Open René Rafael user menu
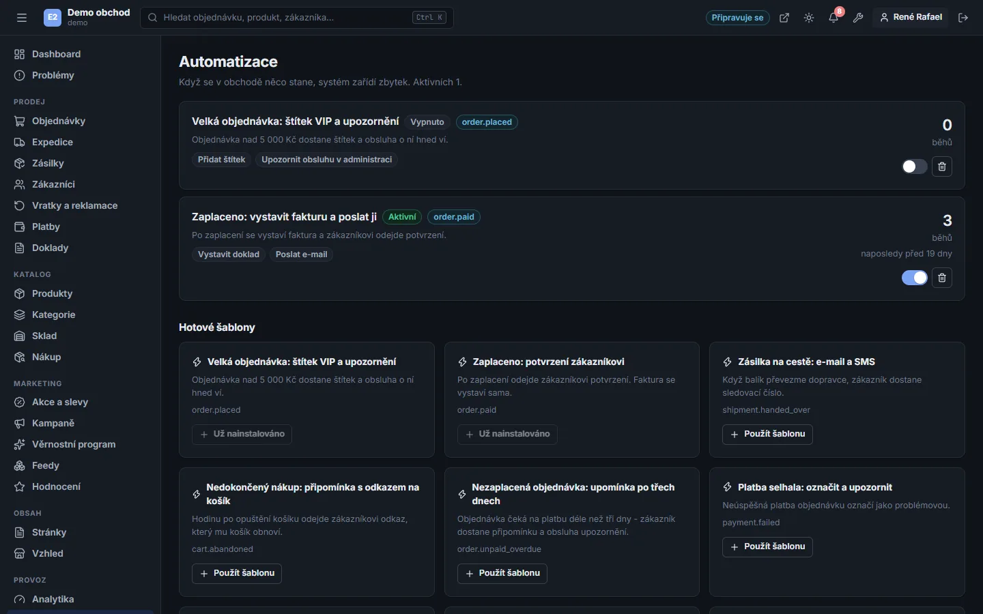Image resolution: width=983 pixels, height=614 pixels. [x=911, y=18]
